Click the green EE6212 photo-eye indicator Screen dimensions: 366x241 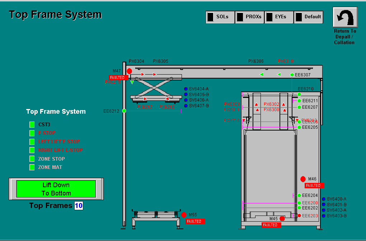pyautogui.click(x=124, y=111)
